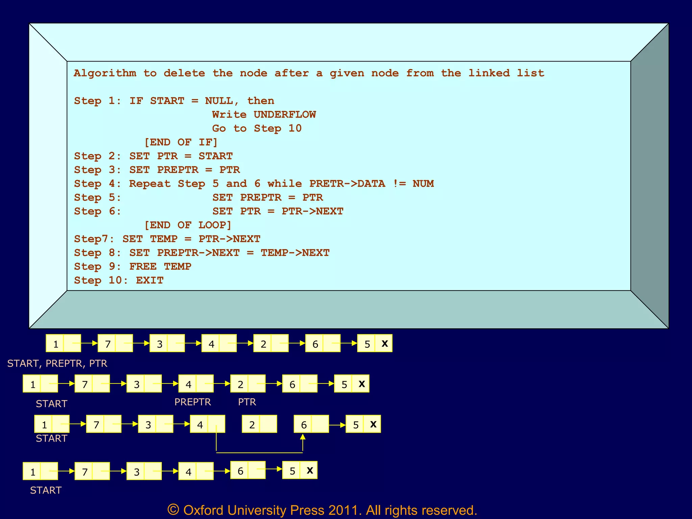The width and height of the screenshot is (692, 519).
Task: Click node 7 in the first linked list
Action: tap(115, 344)
